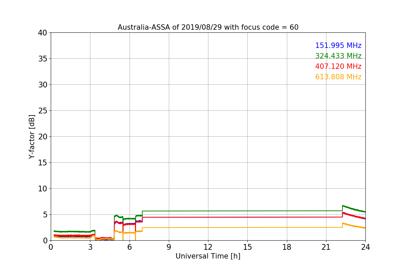Click the y-axis tick label 20
406x270 pixels.
pos(43,137)
